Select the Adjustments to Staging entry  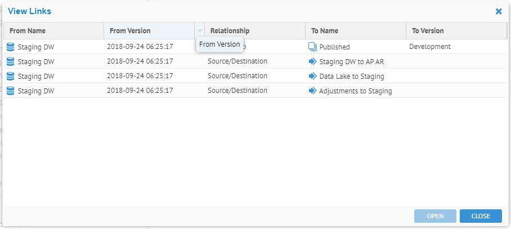tap(355, 91)
